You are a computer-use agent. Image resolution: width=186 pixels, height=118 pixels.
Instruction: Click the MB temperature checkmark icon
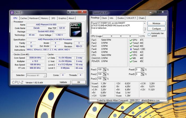[130, 59]
